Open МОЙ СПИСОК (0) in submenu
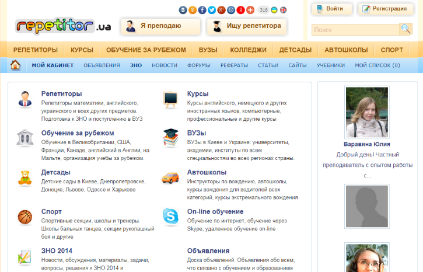Screen dimensions: 423x272 click(x=377, y=65)
